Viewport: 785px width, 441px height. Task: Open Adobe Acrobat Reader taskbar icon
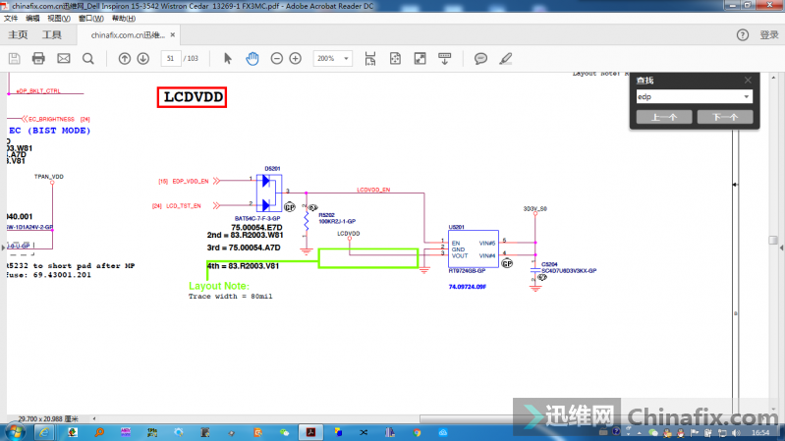310,432
